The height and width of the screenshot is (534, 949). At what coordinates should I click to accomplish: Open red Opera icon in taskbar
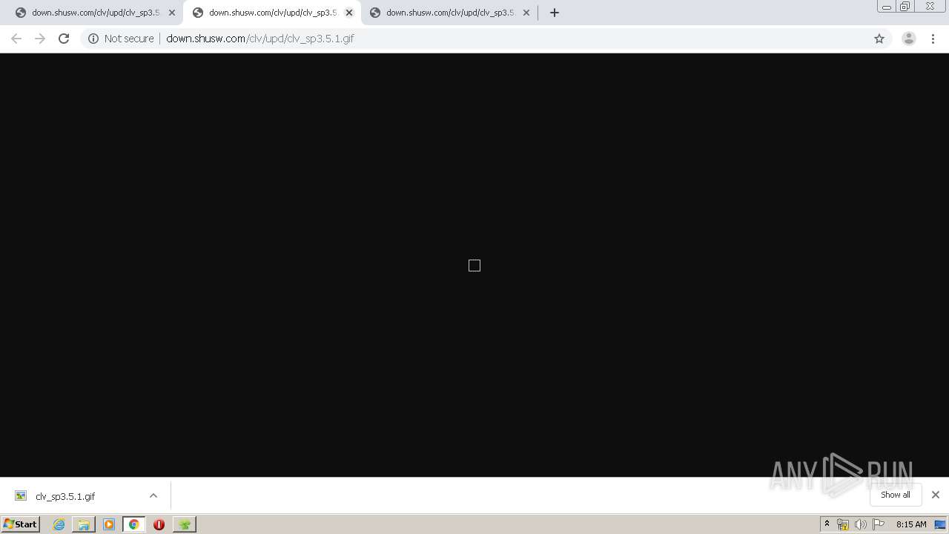tap(159, 524)
